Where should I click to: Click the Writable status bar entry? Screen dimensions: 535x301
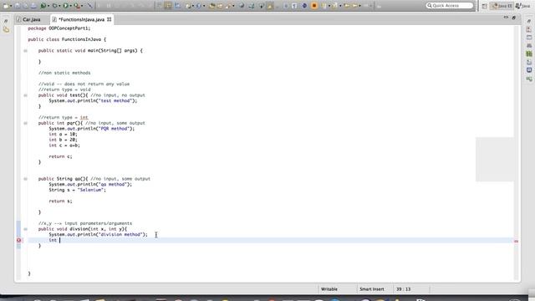tap(329, 289)
